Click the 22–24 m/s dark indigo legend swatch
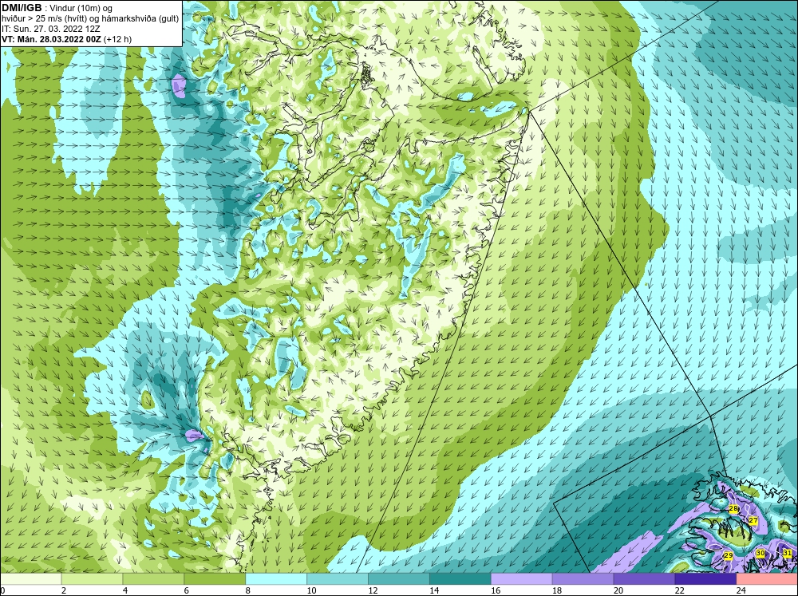This screenshot has width=798, height=596. click(706, 578)
